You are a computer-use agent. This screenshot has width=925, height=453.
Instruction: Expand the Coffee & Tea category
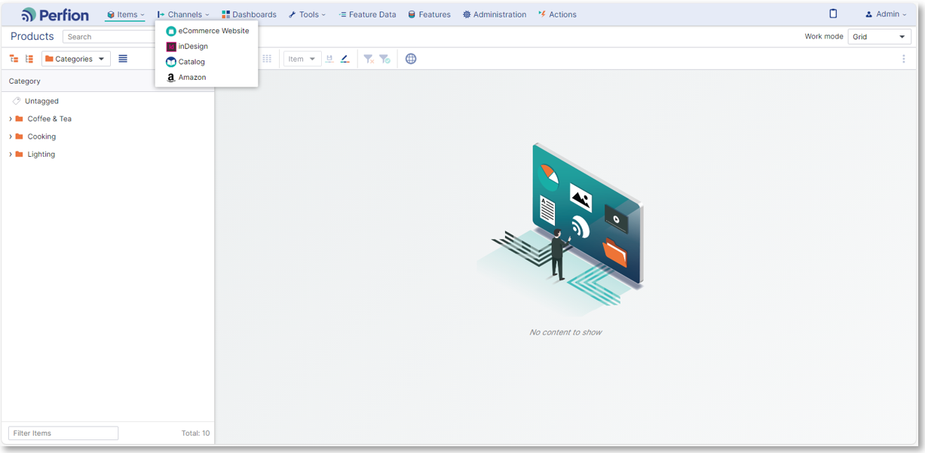point(11,119)
